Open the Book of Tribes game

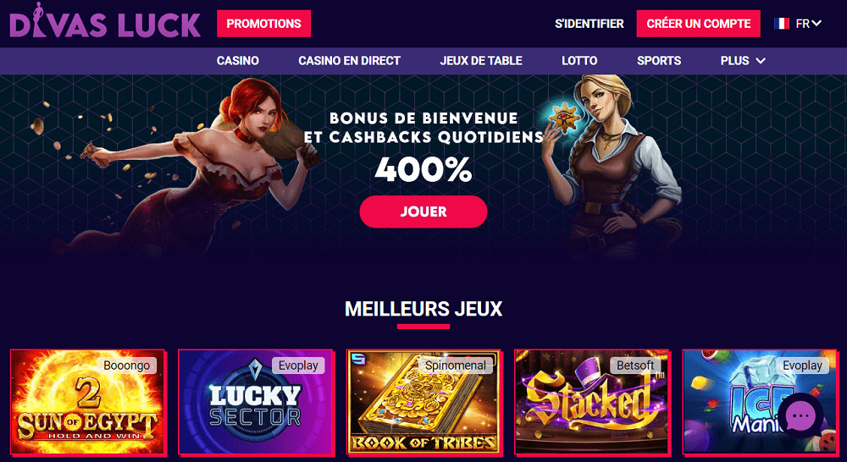click(423, 402)
